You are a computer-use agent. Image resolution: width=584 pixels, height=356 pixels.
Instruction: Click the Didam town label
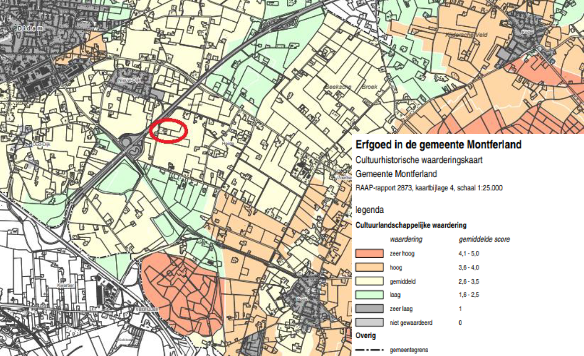coord(30,29)
